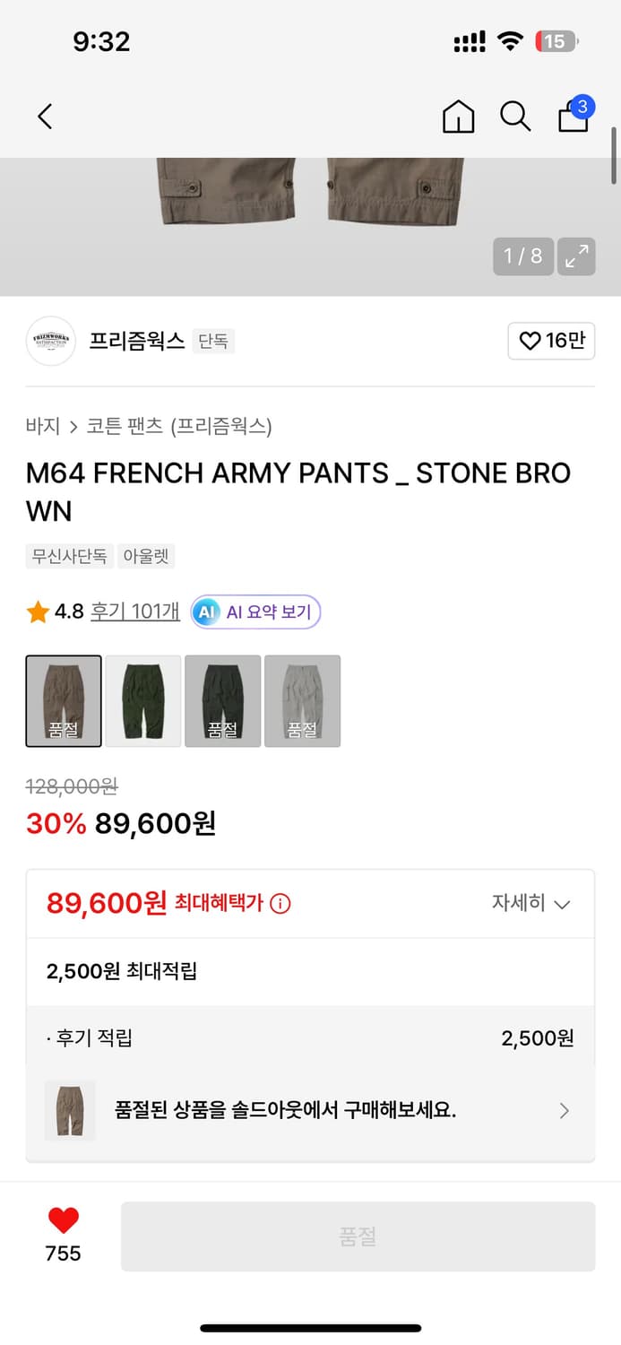Open the AI 요약 보기 summary

[x=255, y=612]
